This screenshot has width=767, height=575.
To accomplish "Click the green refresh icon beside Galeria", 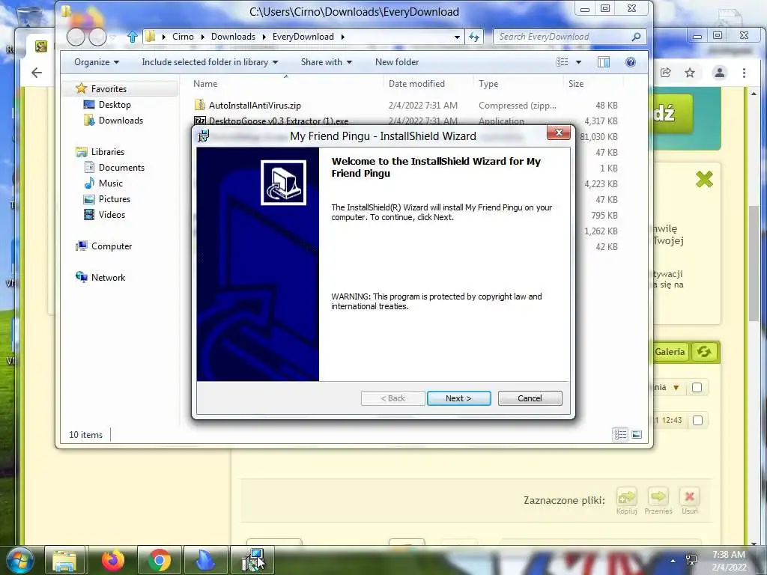I will coord(704,352).
